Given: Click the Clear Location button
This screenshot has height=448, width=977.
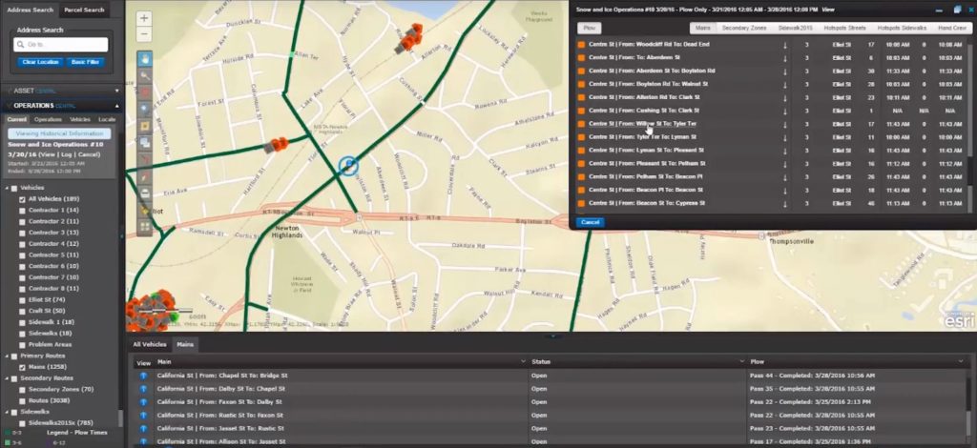Looking at the screenshot, I should (x=39, y=62).
